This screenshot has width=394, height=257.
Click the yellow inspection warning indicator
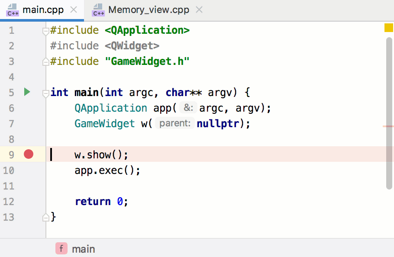(388, 29)
